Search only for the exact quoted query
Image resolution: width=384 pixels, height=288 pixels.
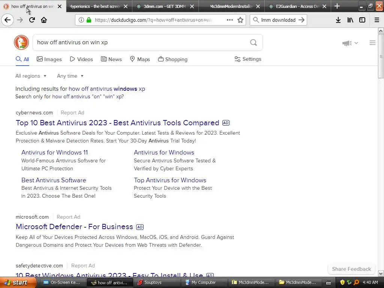coord(88,96)
